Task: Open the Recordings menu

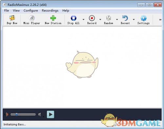Action: click(50, 10)
